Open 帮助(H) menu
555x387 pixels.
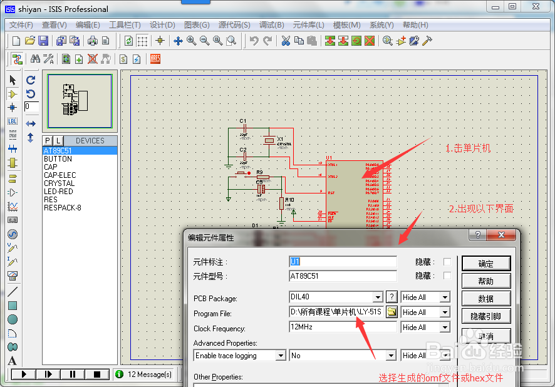(415, 25)
